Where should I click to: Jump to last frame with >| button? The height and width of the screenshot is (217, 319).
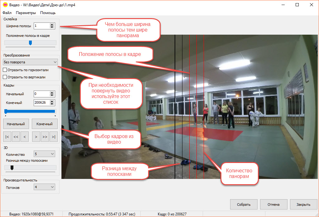click(54, 137)
